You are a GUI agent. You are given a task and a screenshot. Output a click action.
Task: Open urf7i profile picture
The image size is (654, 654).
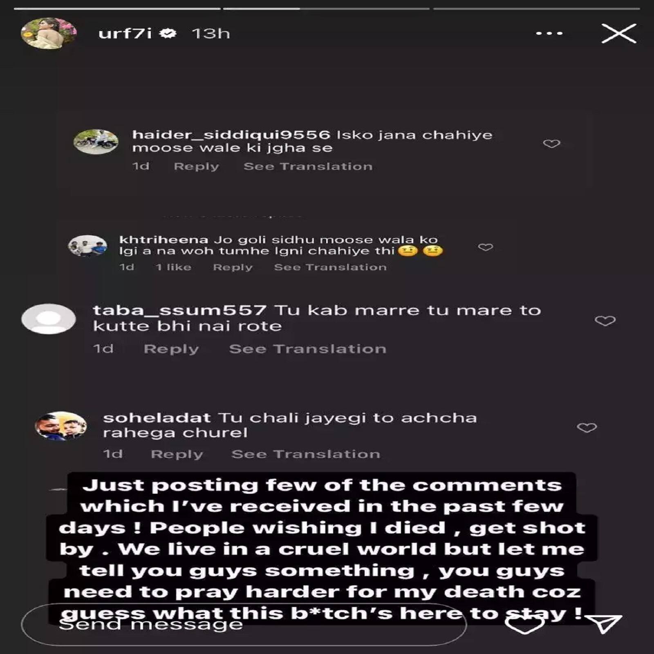(48, 34)
